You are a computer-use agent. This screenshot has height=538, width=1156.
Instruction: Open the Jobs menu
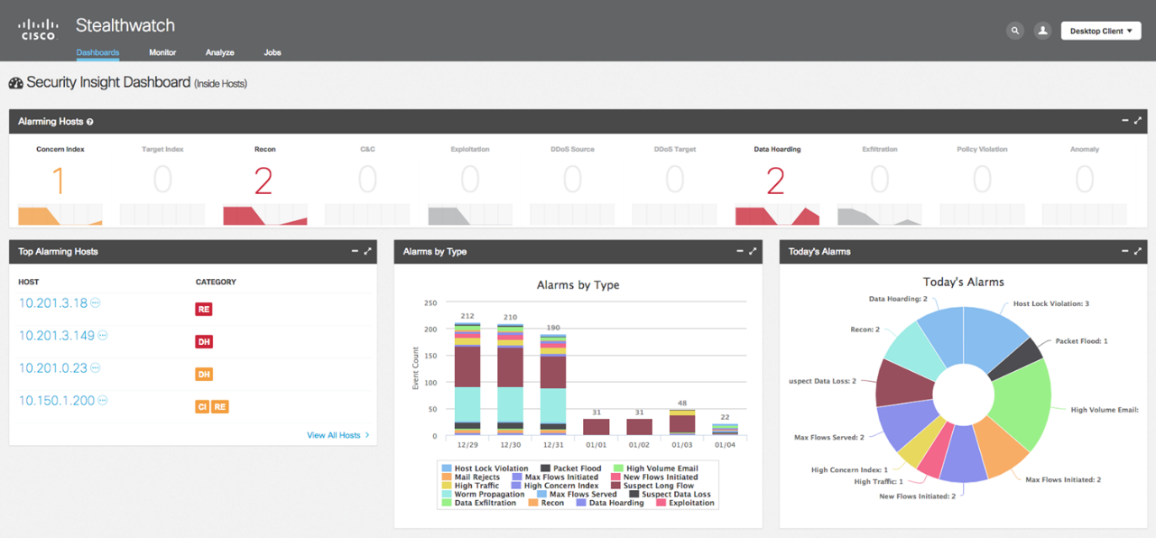[273, 52]
